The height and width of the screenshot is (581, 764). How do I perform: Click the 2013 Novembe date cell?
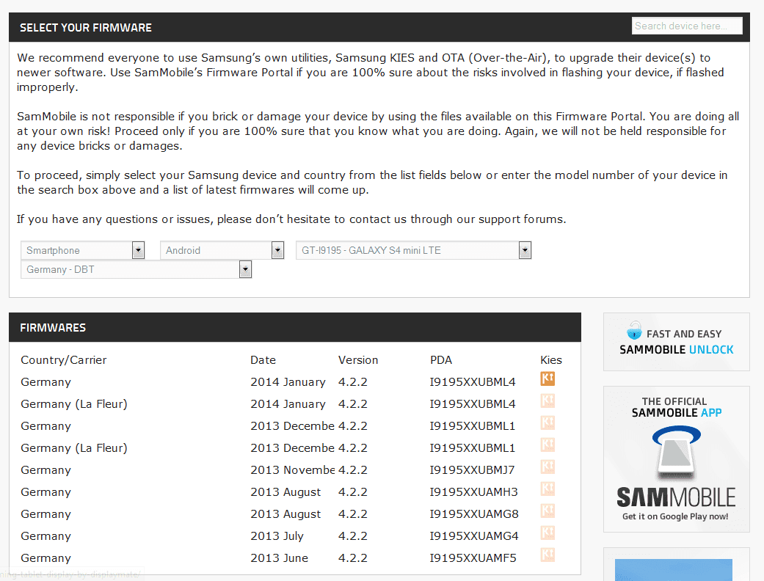[292, 470]
